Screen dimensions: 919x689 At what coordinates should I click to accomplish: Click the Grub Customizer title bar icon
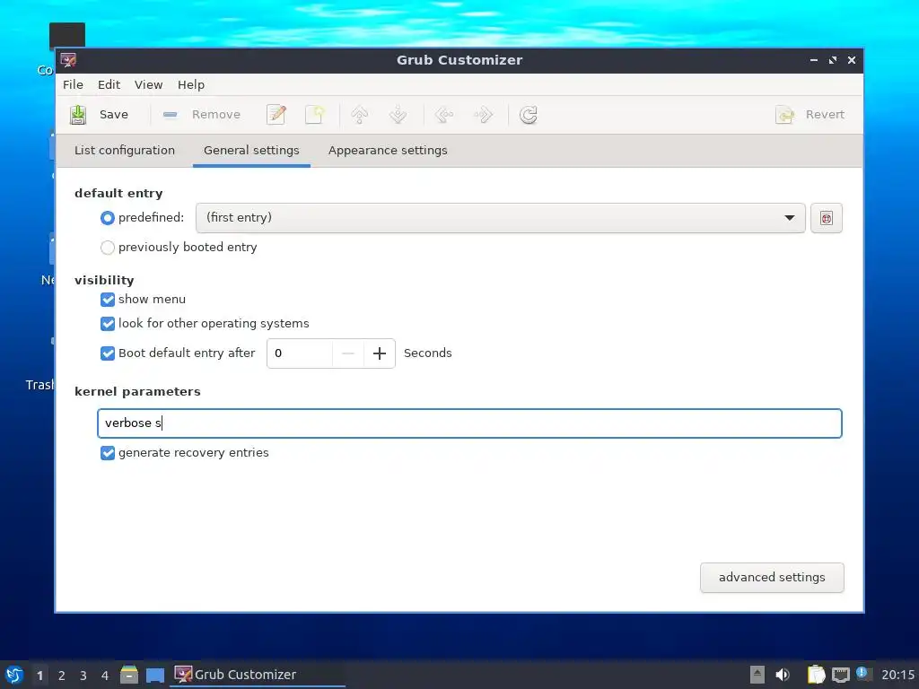click(x=68, y=60)
